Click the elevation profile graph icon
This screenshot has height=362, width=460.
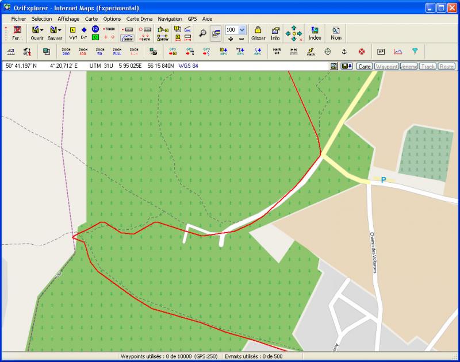pos(398,52)
